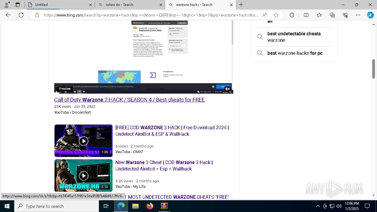377x212 pixels.
Task: Open 'New Warzone 3 Cheat' video link
Action: 164,165
